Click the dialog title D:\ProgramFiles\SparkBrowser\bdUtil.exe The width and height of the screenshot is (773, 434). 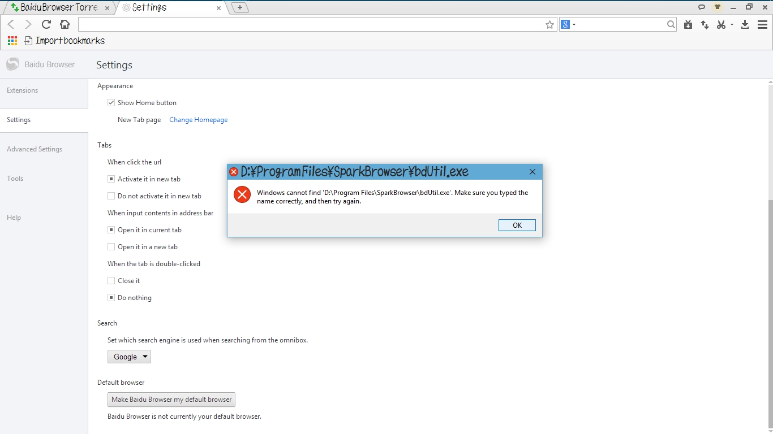[354, 172]
